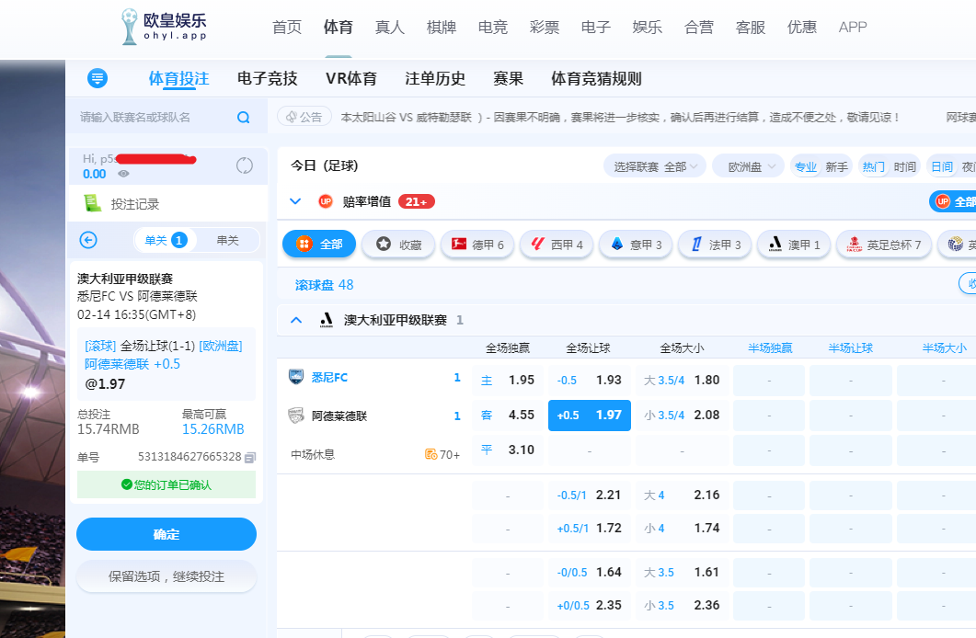The image size is (976, 638).
Task: Click the 公告 announcement icon
Action: (292, 117)
